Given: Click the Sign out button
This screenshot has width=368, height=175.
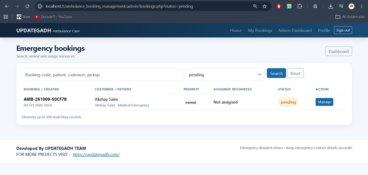Looking at the screenshot, I should [x=343, y=30].
